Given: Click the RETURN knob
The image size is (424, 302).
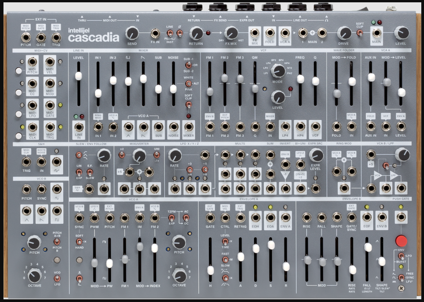Looking at the screenshot, I should click(x=196, y=34).
